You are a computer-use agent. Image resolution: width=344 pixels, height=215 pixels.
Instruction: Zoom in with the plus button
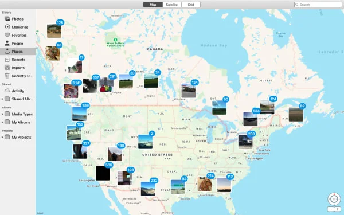338,209
